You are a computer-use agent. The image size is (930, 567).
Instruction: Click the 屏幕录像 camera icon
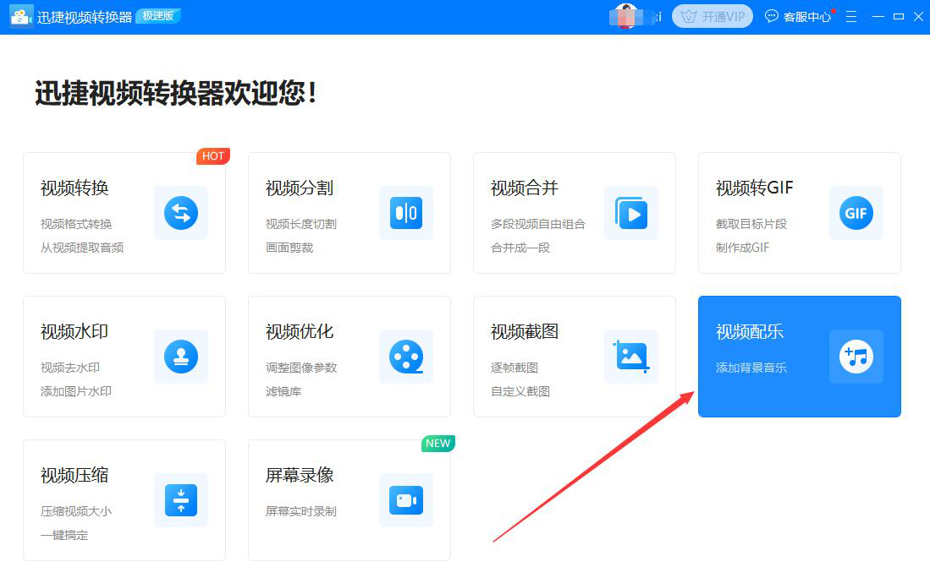pyautogui.click(x=406, y=500)
